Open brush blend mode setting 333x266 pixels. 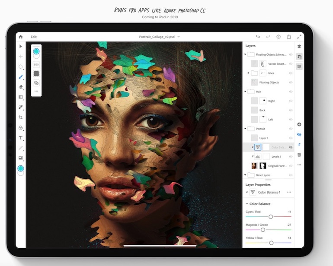36,83
